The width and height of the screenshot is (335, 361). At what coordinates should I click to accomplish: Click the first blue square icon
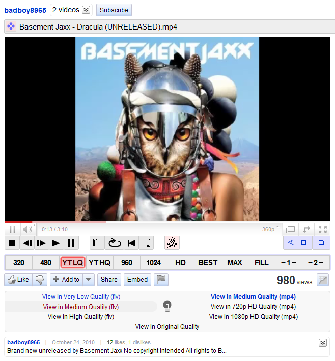click(304, 243)
